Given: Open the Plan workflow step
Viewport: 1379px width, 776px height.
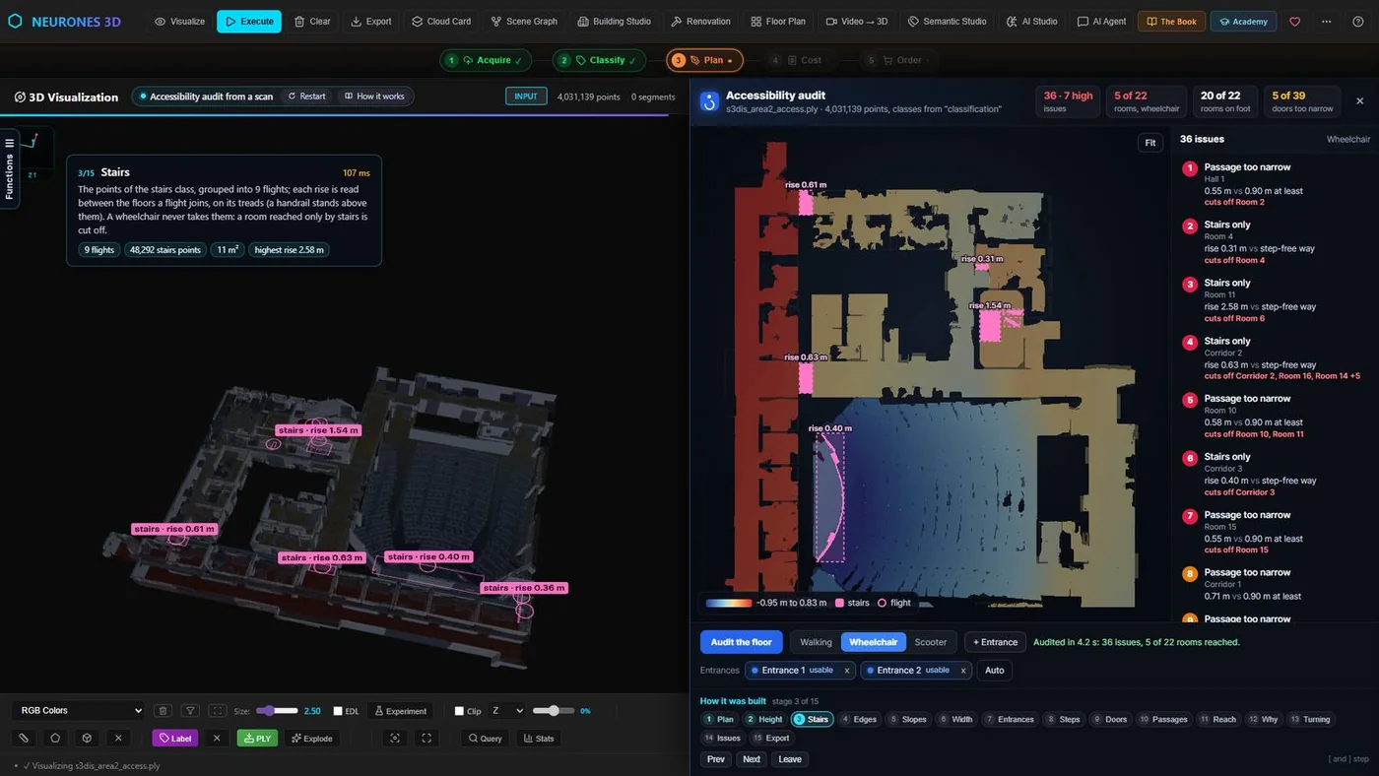Looking at the screenshot, I should click(704, 60).
